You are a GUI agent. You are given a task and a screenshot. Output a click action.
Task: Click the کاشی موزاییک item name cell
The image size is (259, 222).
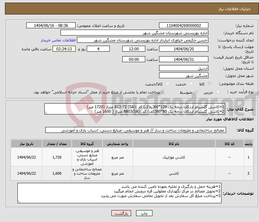tap(174, 157)
